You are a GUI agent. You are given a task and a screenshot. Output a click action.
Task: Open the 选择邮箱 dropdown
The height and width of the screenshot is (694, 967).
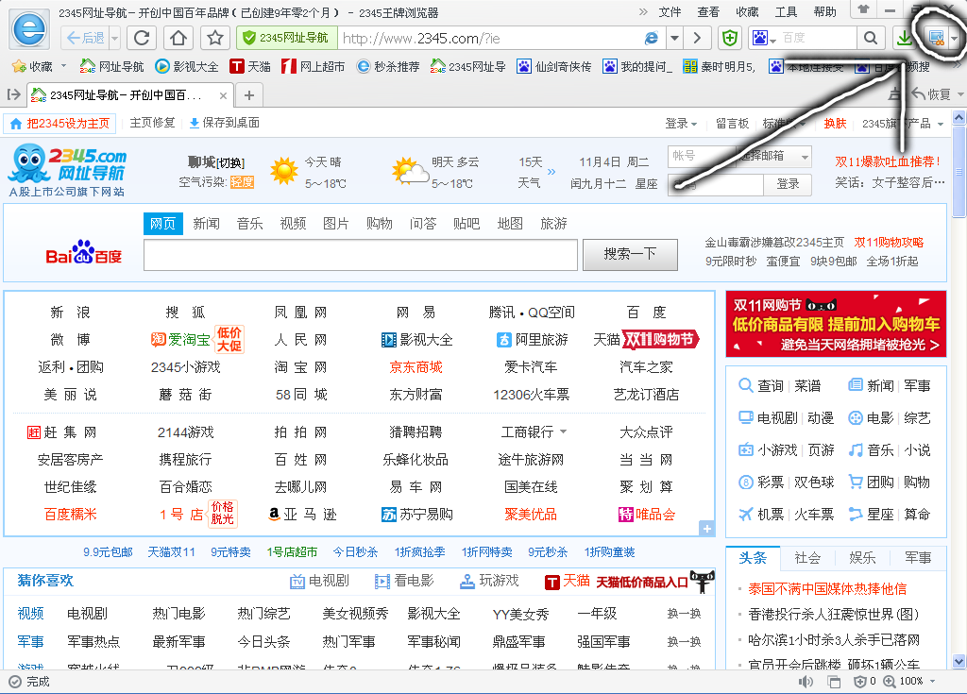click(774, 156)
